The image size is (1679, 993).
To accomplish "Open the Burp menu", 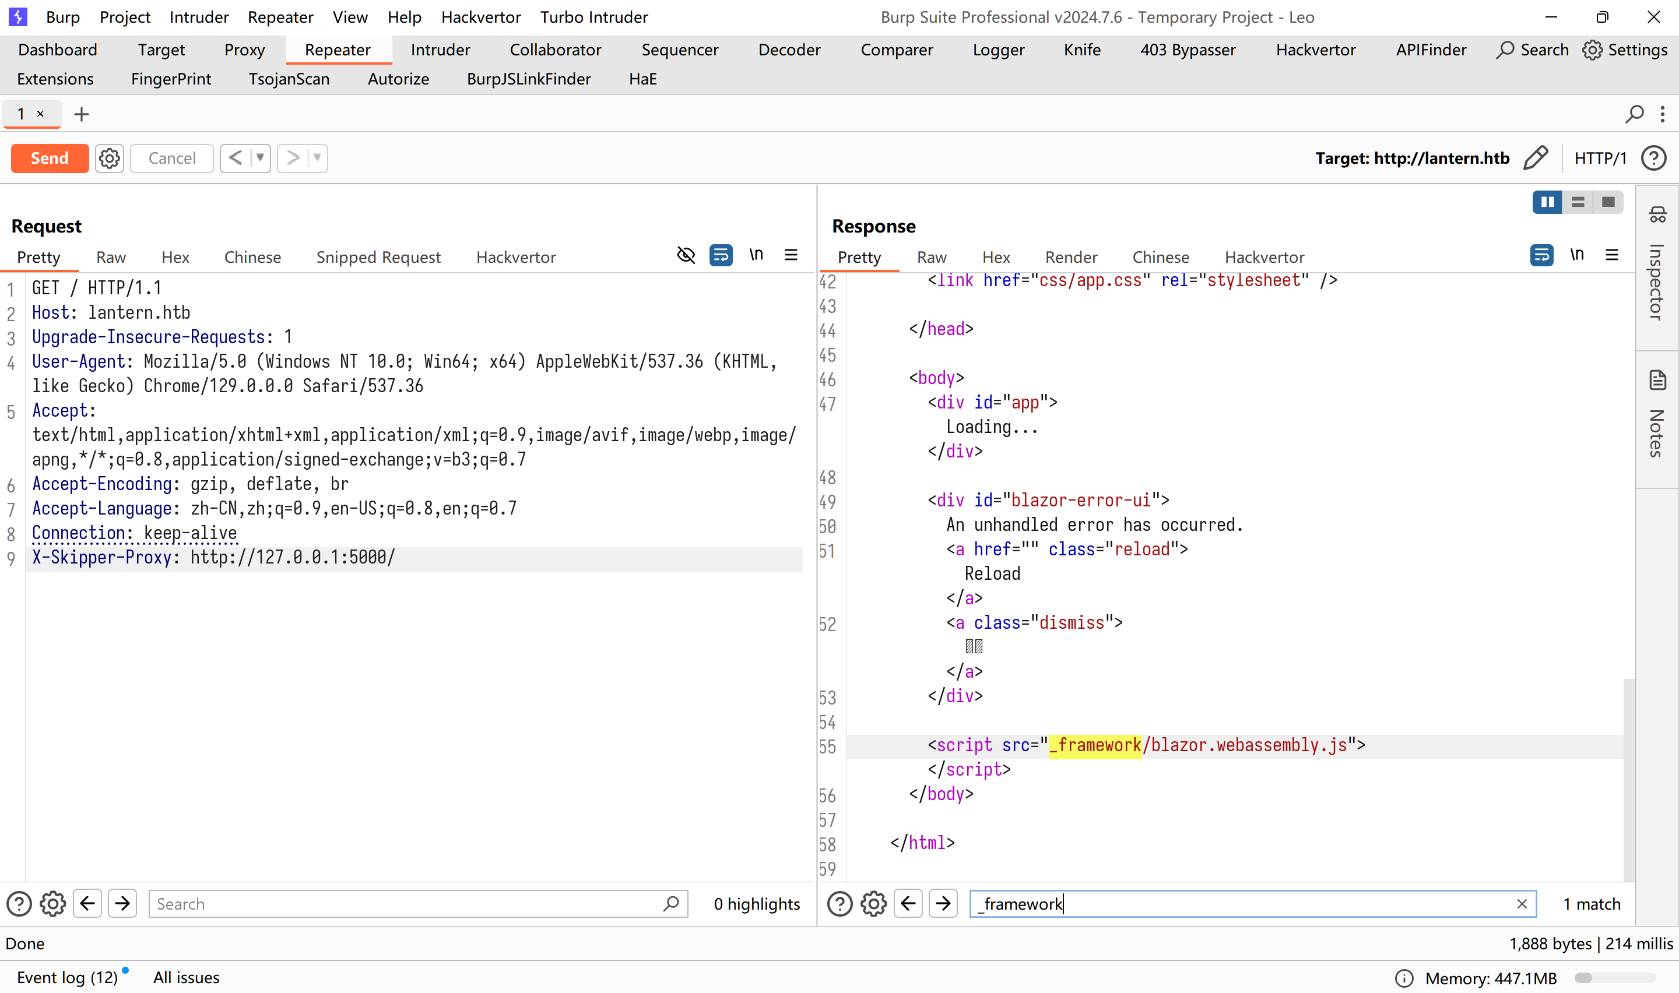I will click(x=63, y=17).
